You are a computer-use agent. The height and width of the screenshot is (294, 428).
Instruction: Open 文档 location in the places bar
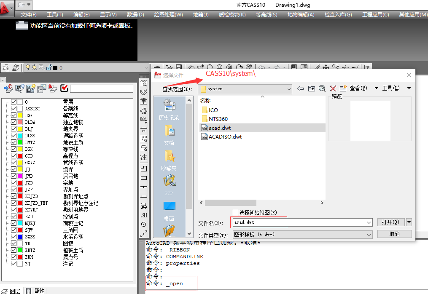coord(169,135)
